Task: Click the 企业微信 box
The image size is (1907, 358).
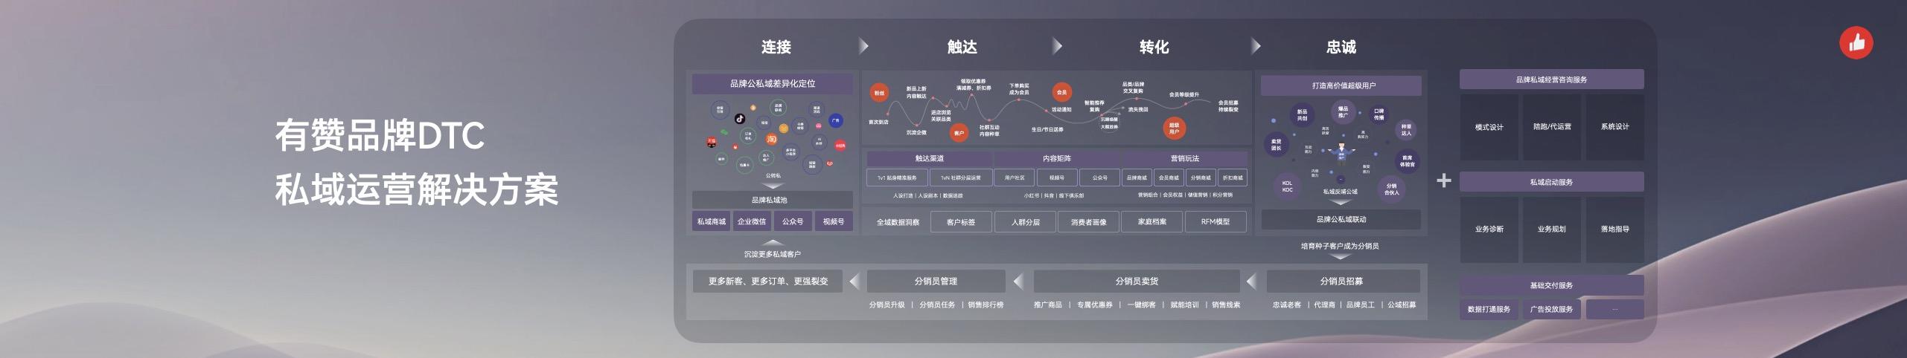Action: pos(752,221)
